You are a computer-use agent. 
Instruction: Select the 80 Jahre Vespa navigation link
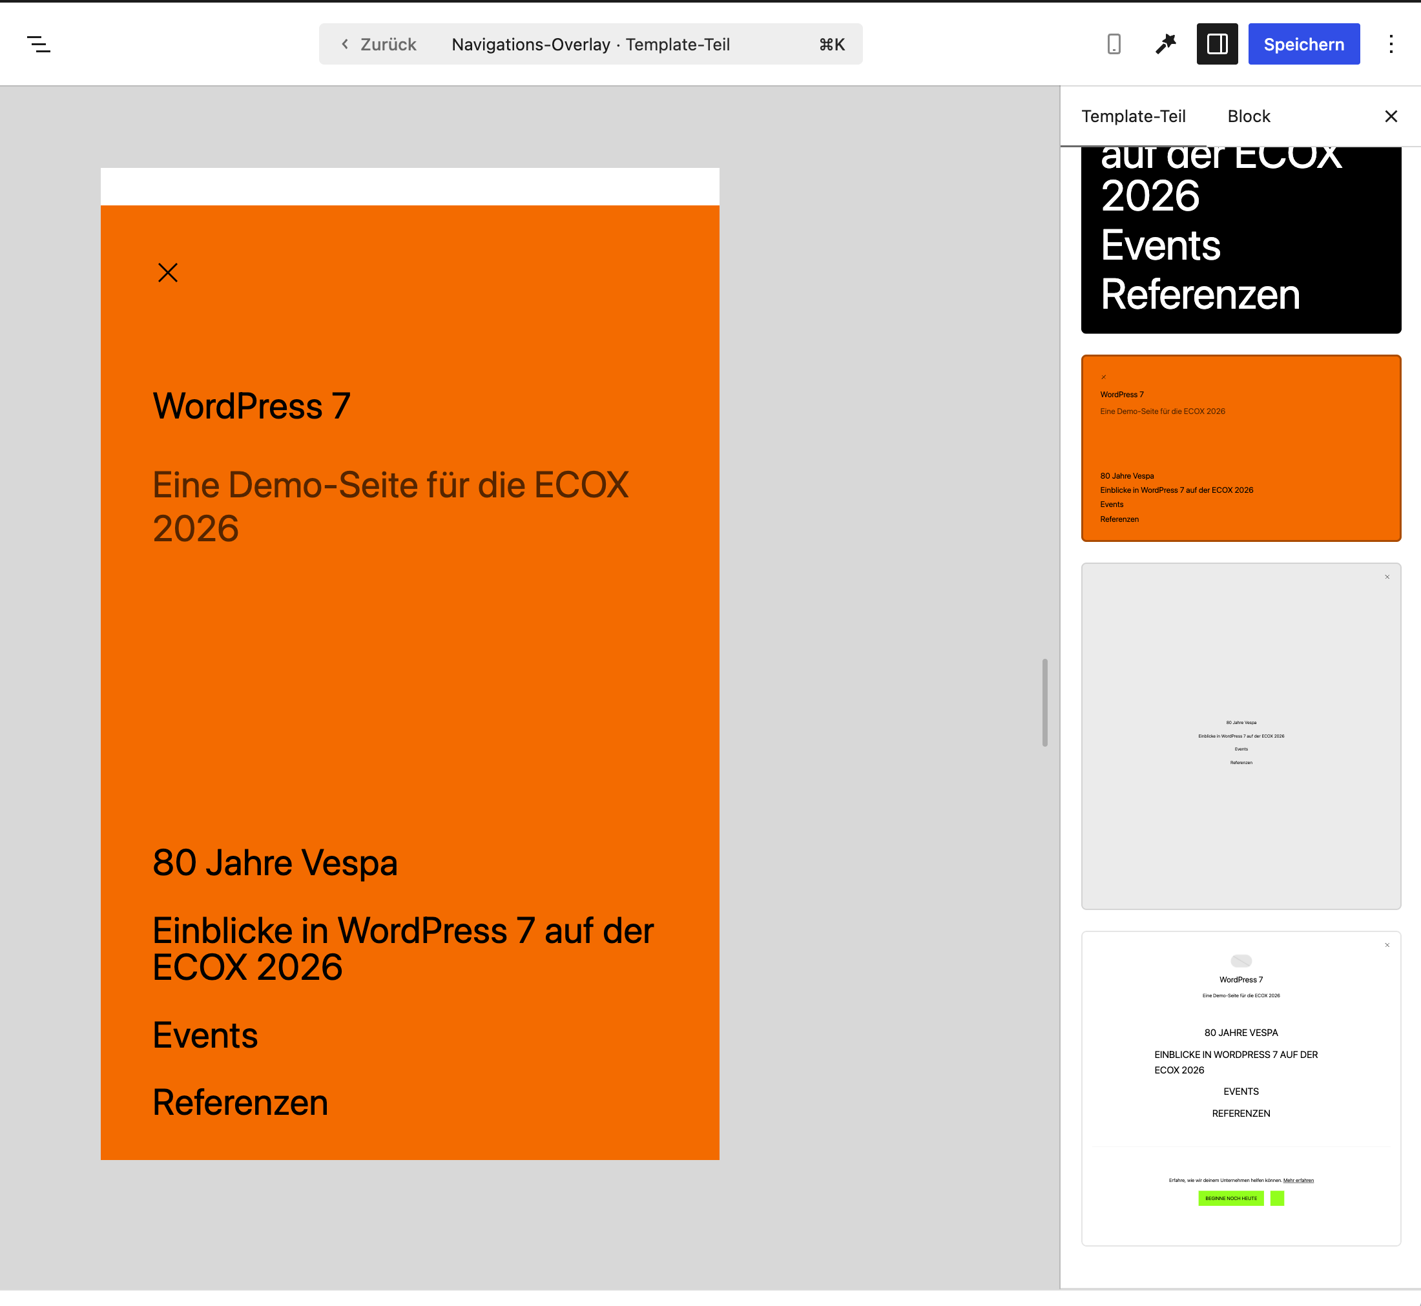tap(275, 863)
